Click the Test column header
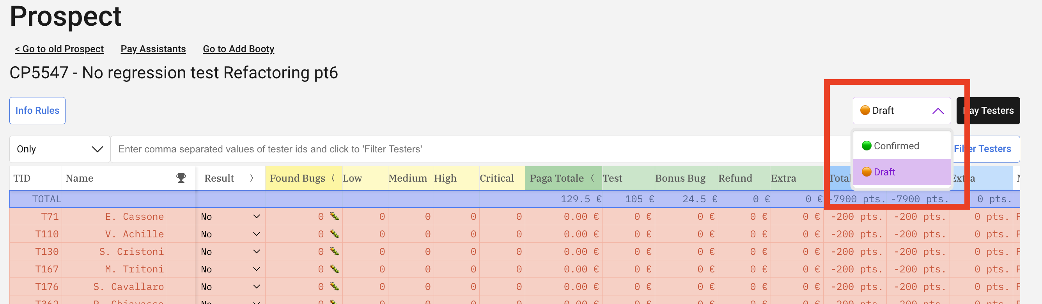 [x=628, y=178]
